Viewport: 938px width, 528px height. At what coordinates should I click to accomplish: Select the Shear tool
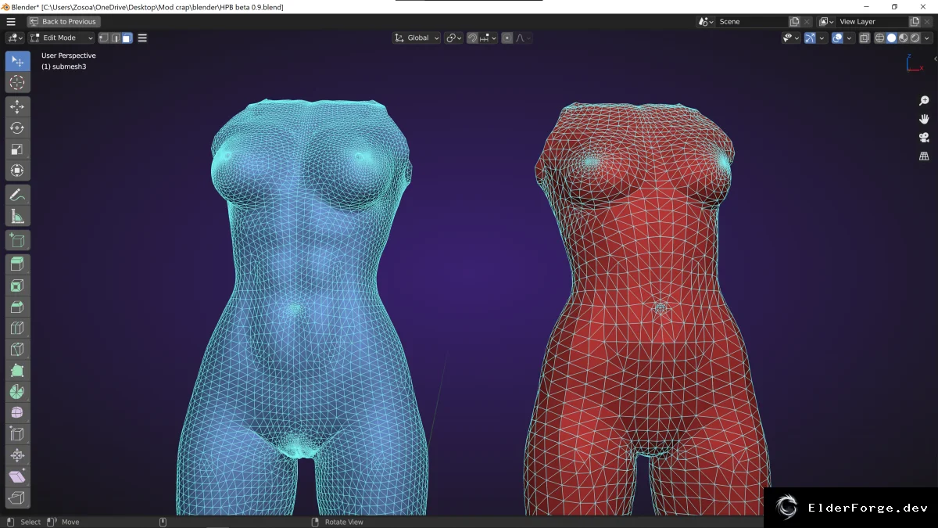click(17, 476)
